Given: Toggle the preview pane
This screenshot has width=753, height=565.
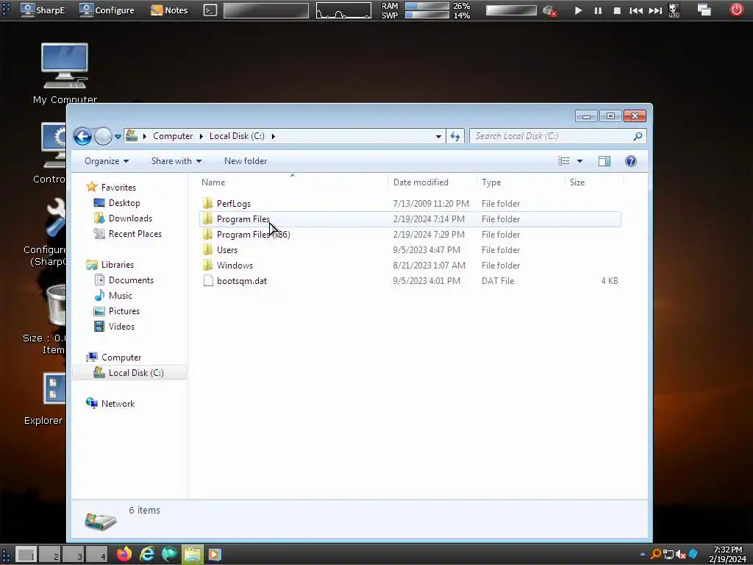Looking at the screenshot, I should (x=604, y=161).
